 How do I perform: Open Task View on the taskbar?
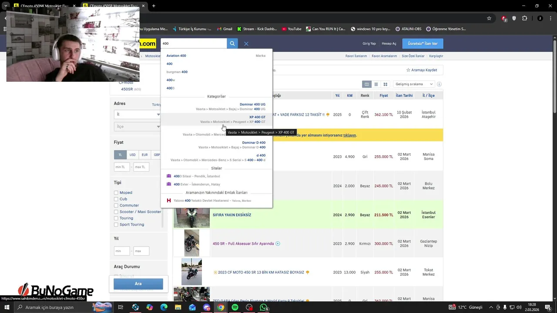[121, 307]
